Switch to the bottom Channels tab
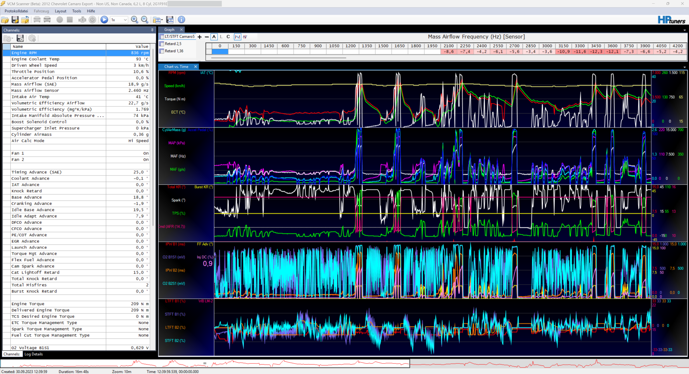The image size is (689, 374). click(12, 354)
